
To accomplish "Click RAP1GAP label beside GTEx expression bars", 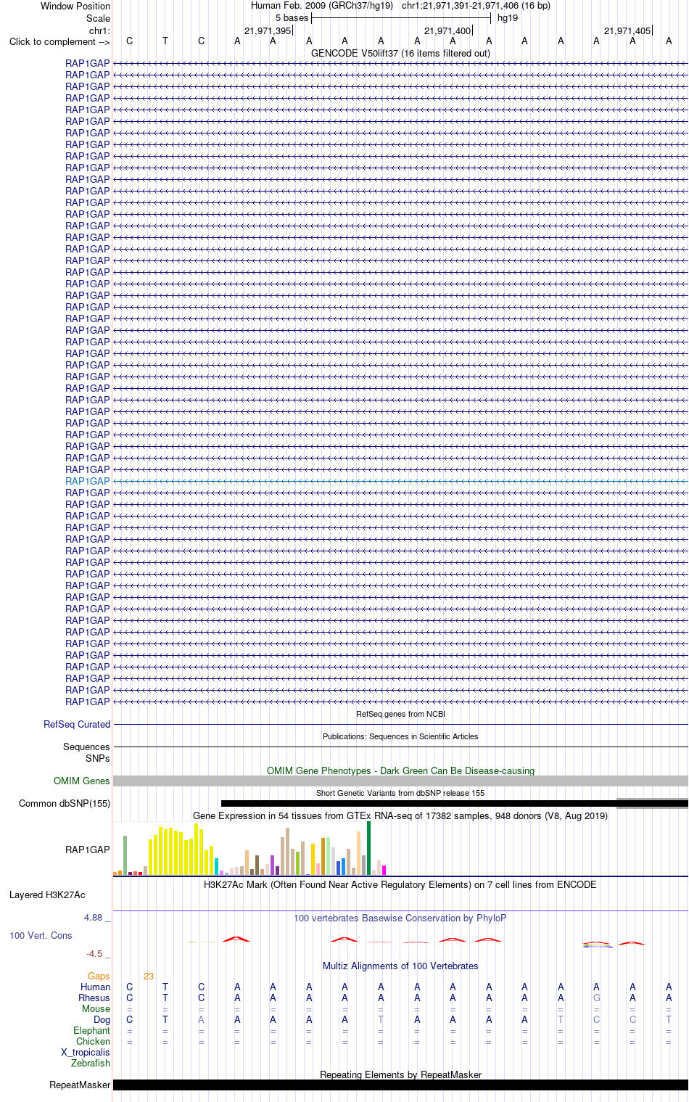I will click(x=88, y=850).
